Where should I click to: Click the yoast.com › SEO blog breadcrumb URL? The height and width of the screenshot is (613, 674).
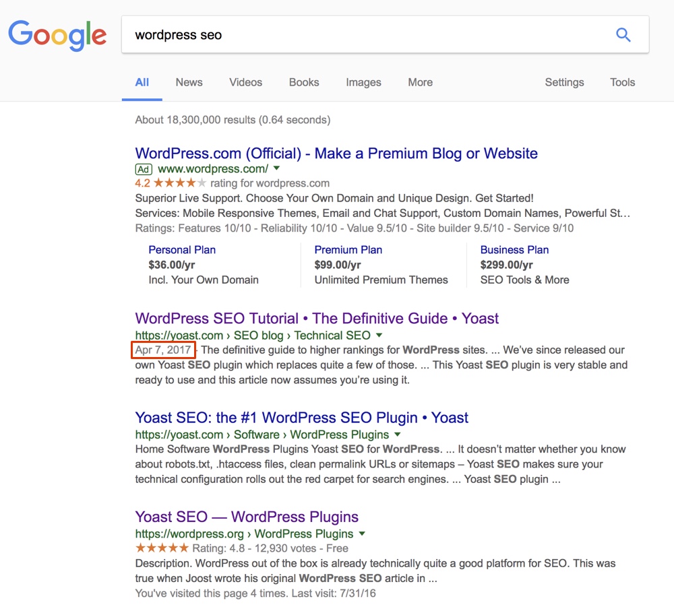coord(253,335)
